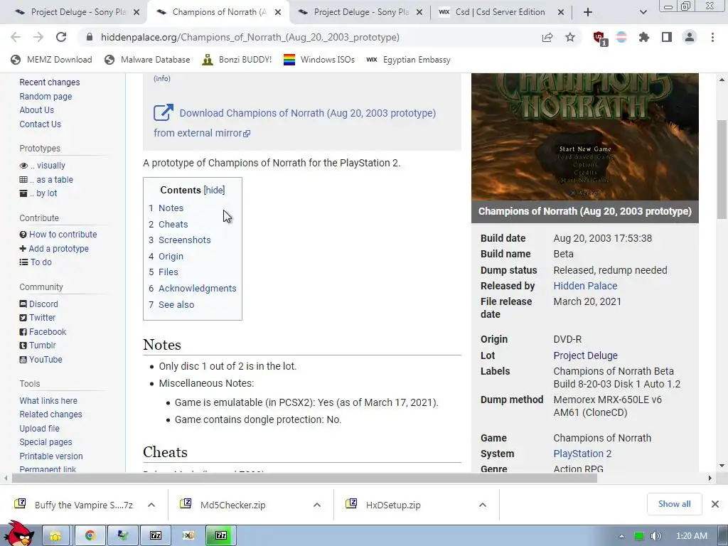
Task: Open the Recent changes sidebar link
Action: pyautogui.click(x=50, y=82)
